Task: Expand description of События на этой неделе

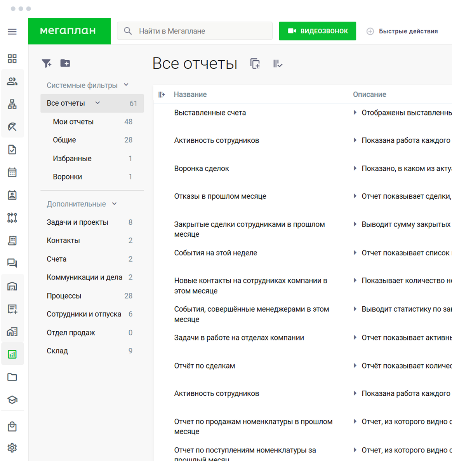Action: pyautogui.click(x=355, y=253)
